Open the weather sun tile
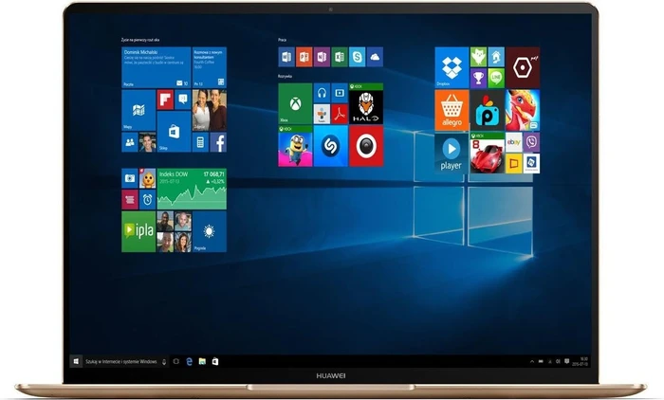The height and width of the screenshot is (400, 664). pos(210,231)
